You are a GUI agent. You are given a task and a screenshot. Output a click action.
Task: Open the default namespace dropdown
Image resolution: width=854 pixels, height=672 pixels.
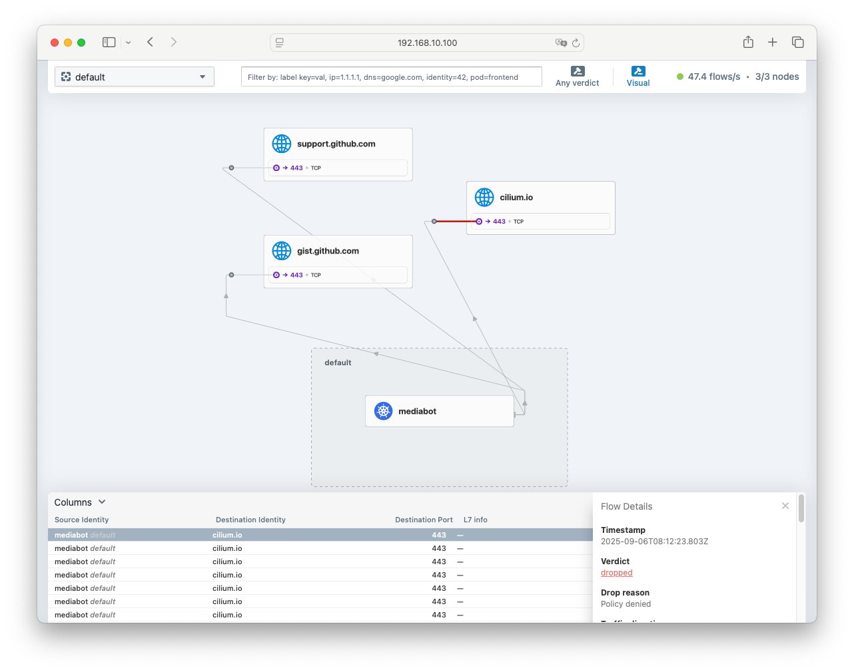(135, 77)
